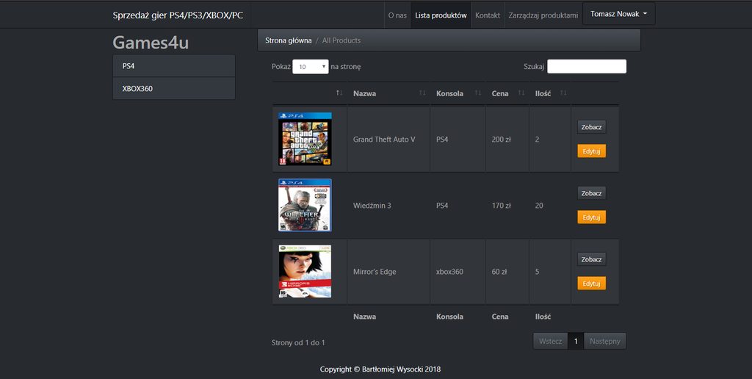Image resolution: width=752 pixels, height=379 pixels.
Task: Click the copyright Bartłomiej Wysocki 2018 text
Action: point(380,369)
